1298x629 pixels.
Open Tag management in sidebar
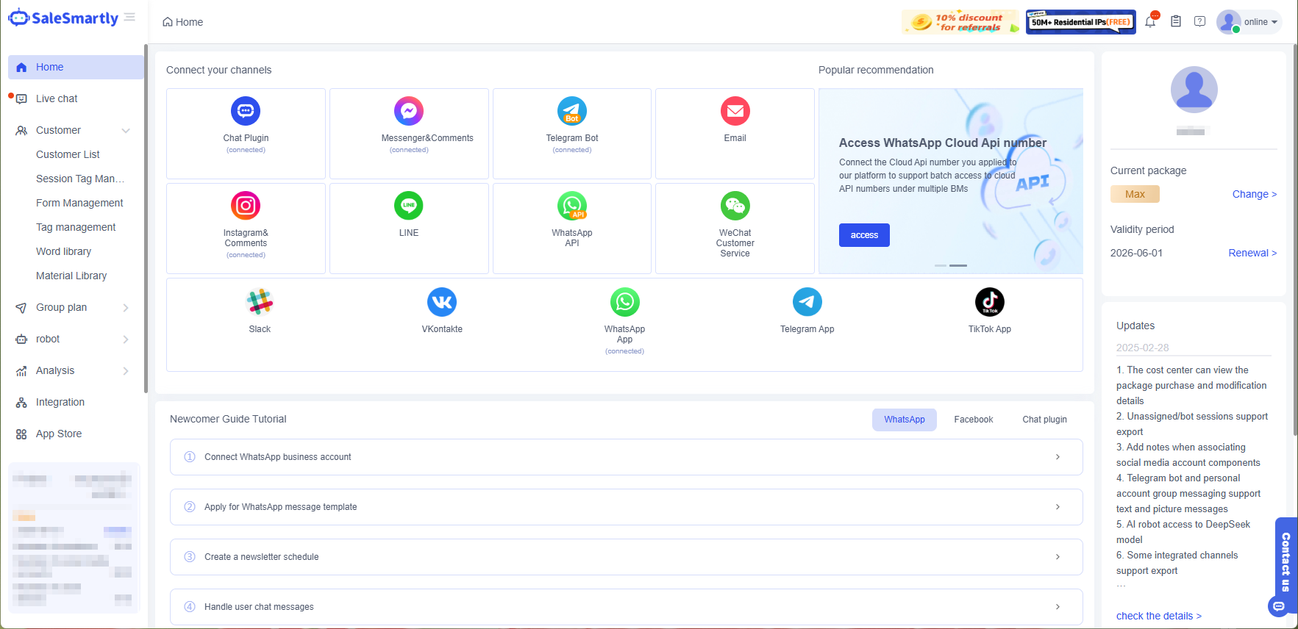(x=76, y=227)
